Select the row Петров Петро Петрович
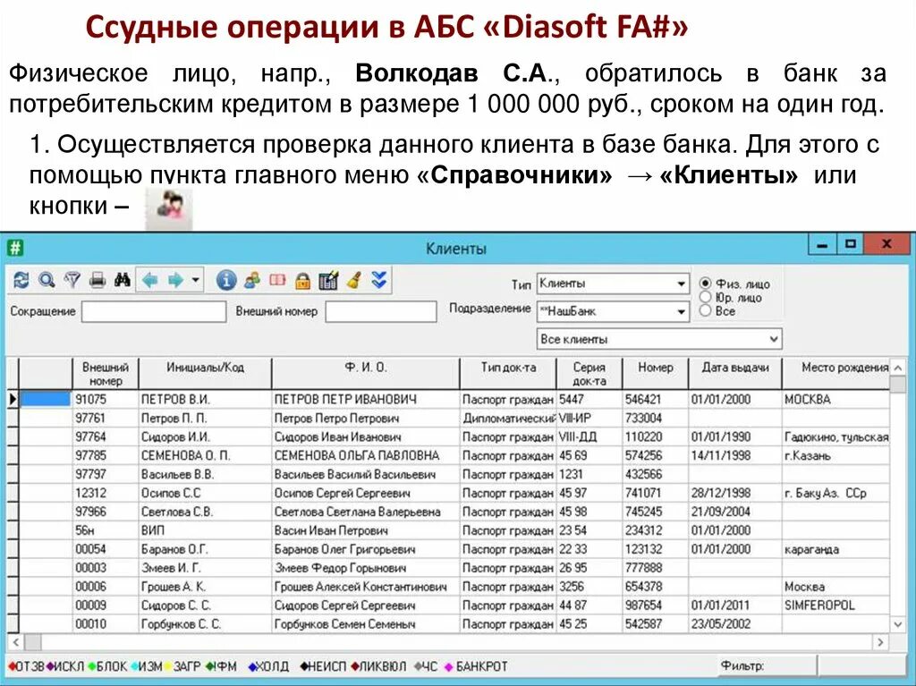This screenshot has height=686, width=916. (449, 418)
